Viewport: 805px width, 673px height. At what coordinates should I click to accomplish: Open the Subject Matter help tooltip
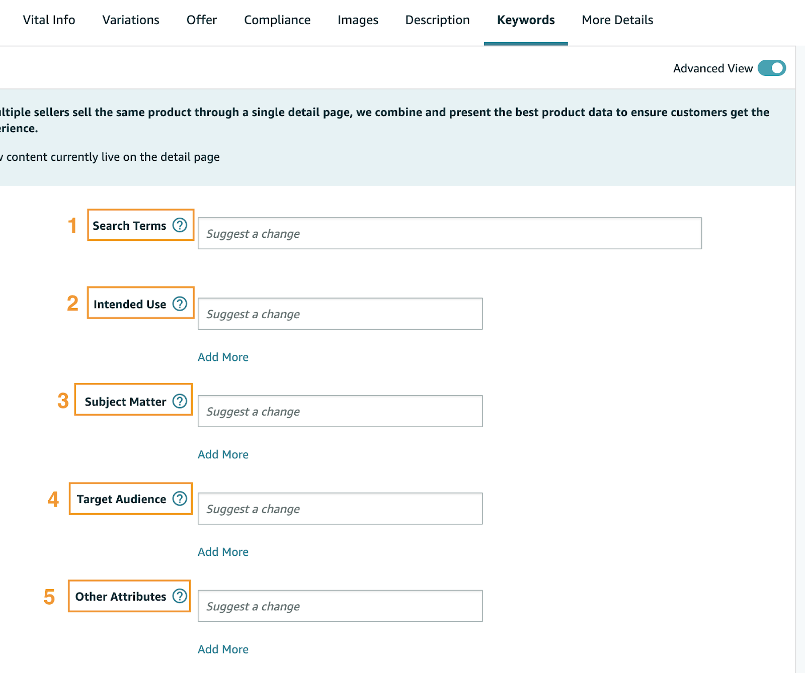[180, 401]
